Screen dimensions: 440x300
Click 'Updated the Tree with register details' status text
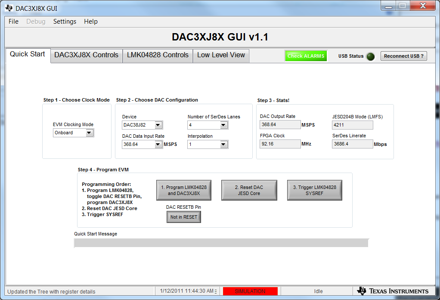coord(51,291)
